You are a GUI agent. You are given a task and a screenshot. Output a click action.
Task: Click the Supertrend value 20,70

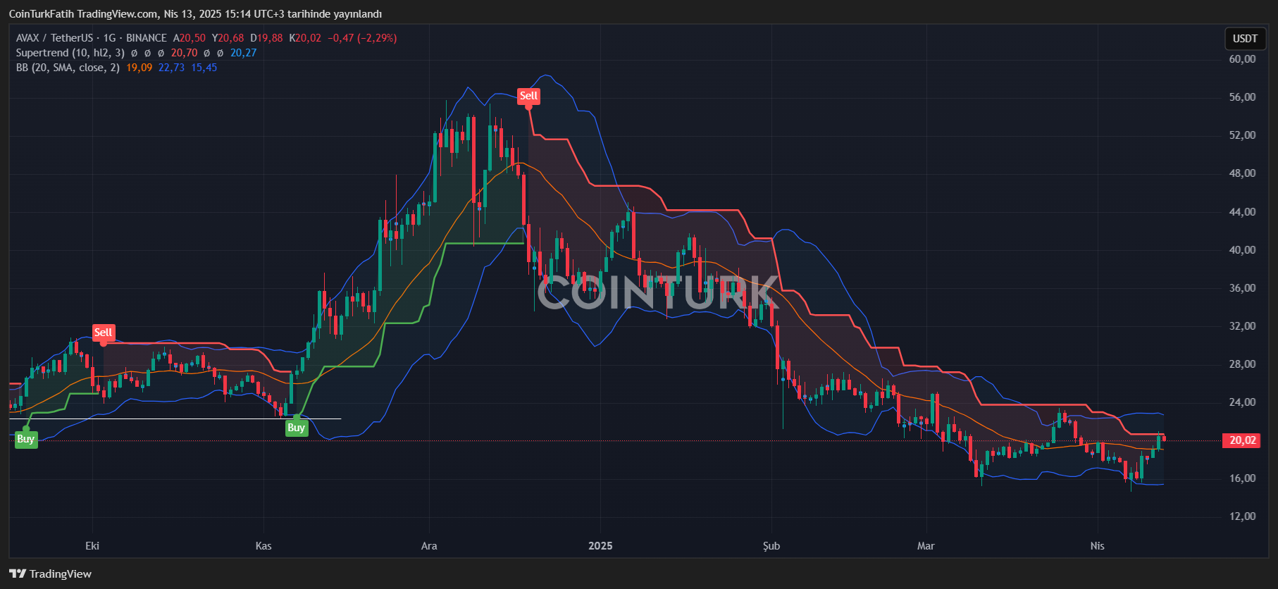tap(185, 53)
